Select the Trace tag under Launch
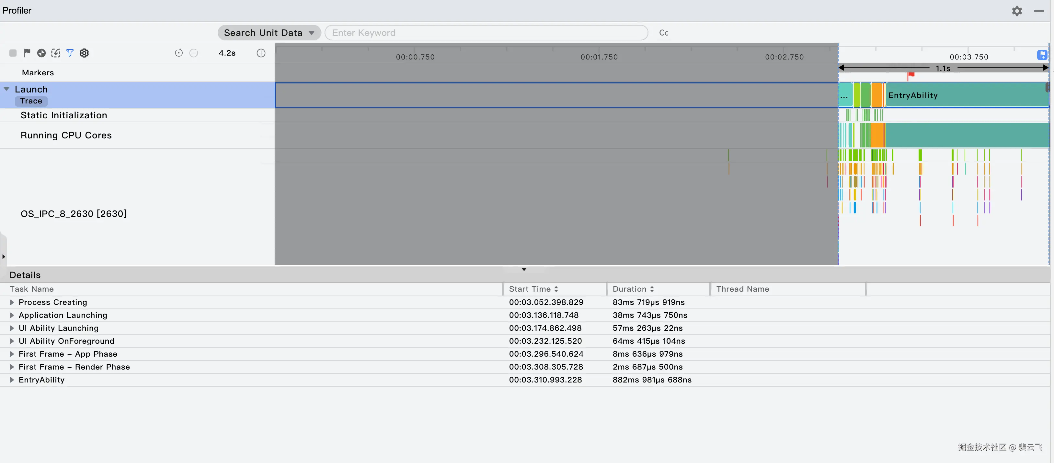 (x=31, y=101)
